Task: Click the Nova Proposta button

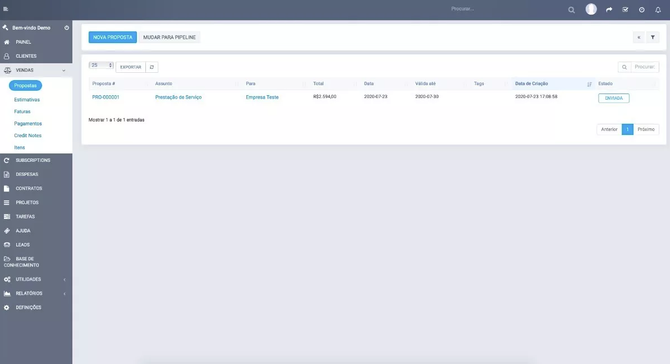Action: [x=112, y=37]
